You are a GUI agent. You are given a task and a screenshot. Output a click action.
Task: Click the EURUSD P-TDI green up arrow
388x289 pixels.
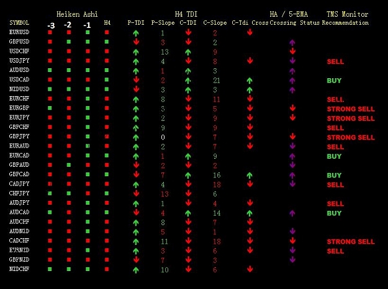135,33
